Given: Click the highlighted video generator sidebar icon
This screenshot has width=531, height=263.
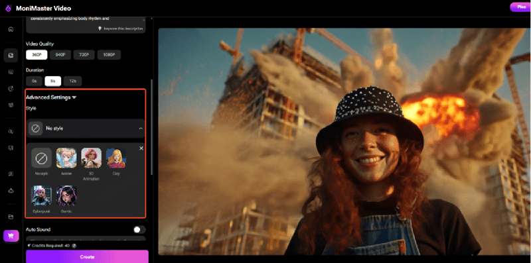Looking at the screenshot, I should 11,55.
